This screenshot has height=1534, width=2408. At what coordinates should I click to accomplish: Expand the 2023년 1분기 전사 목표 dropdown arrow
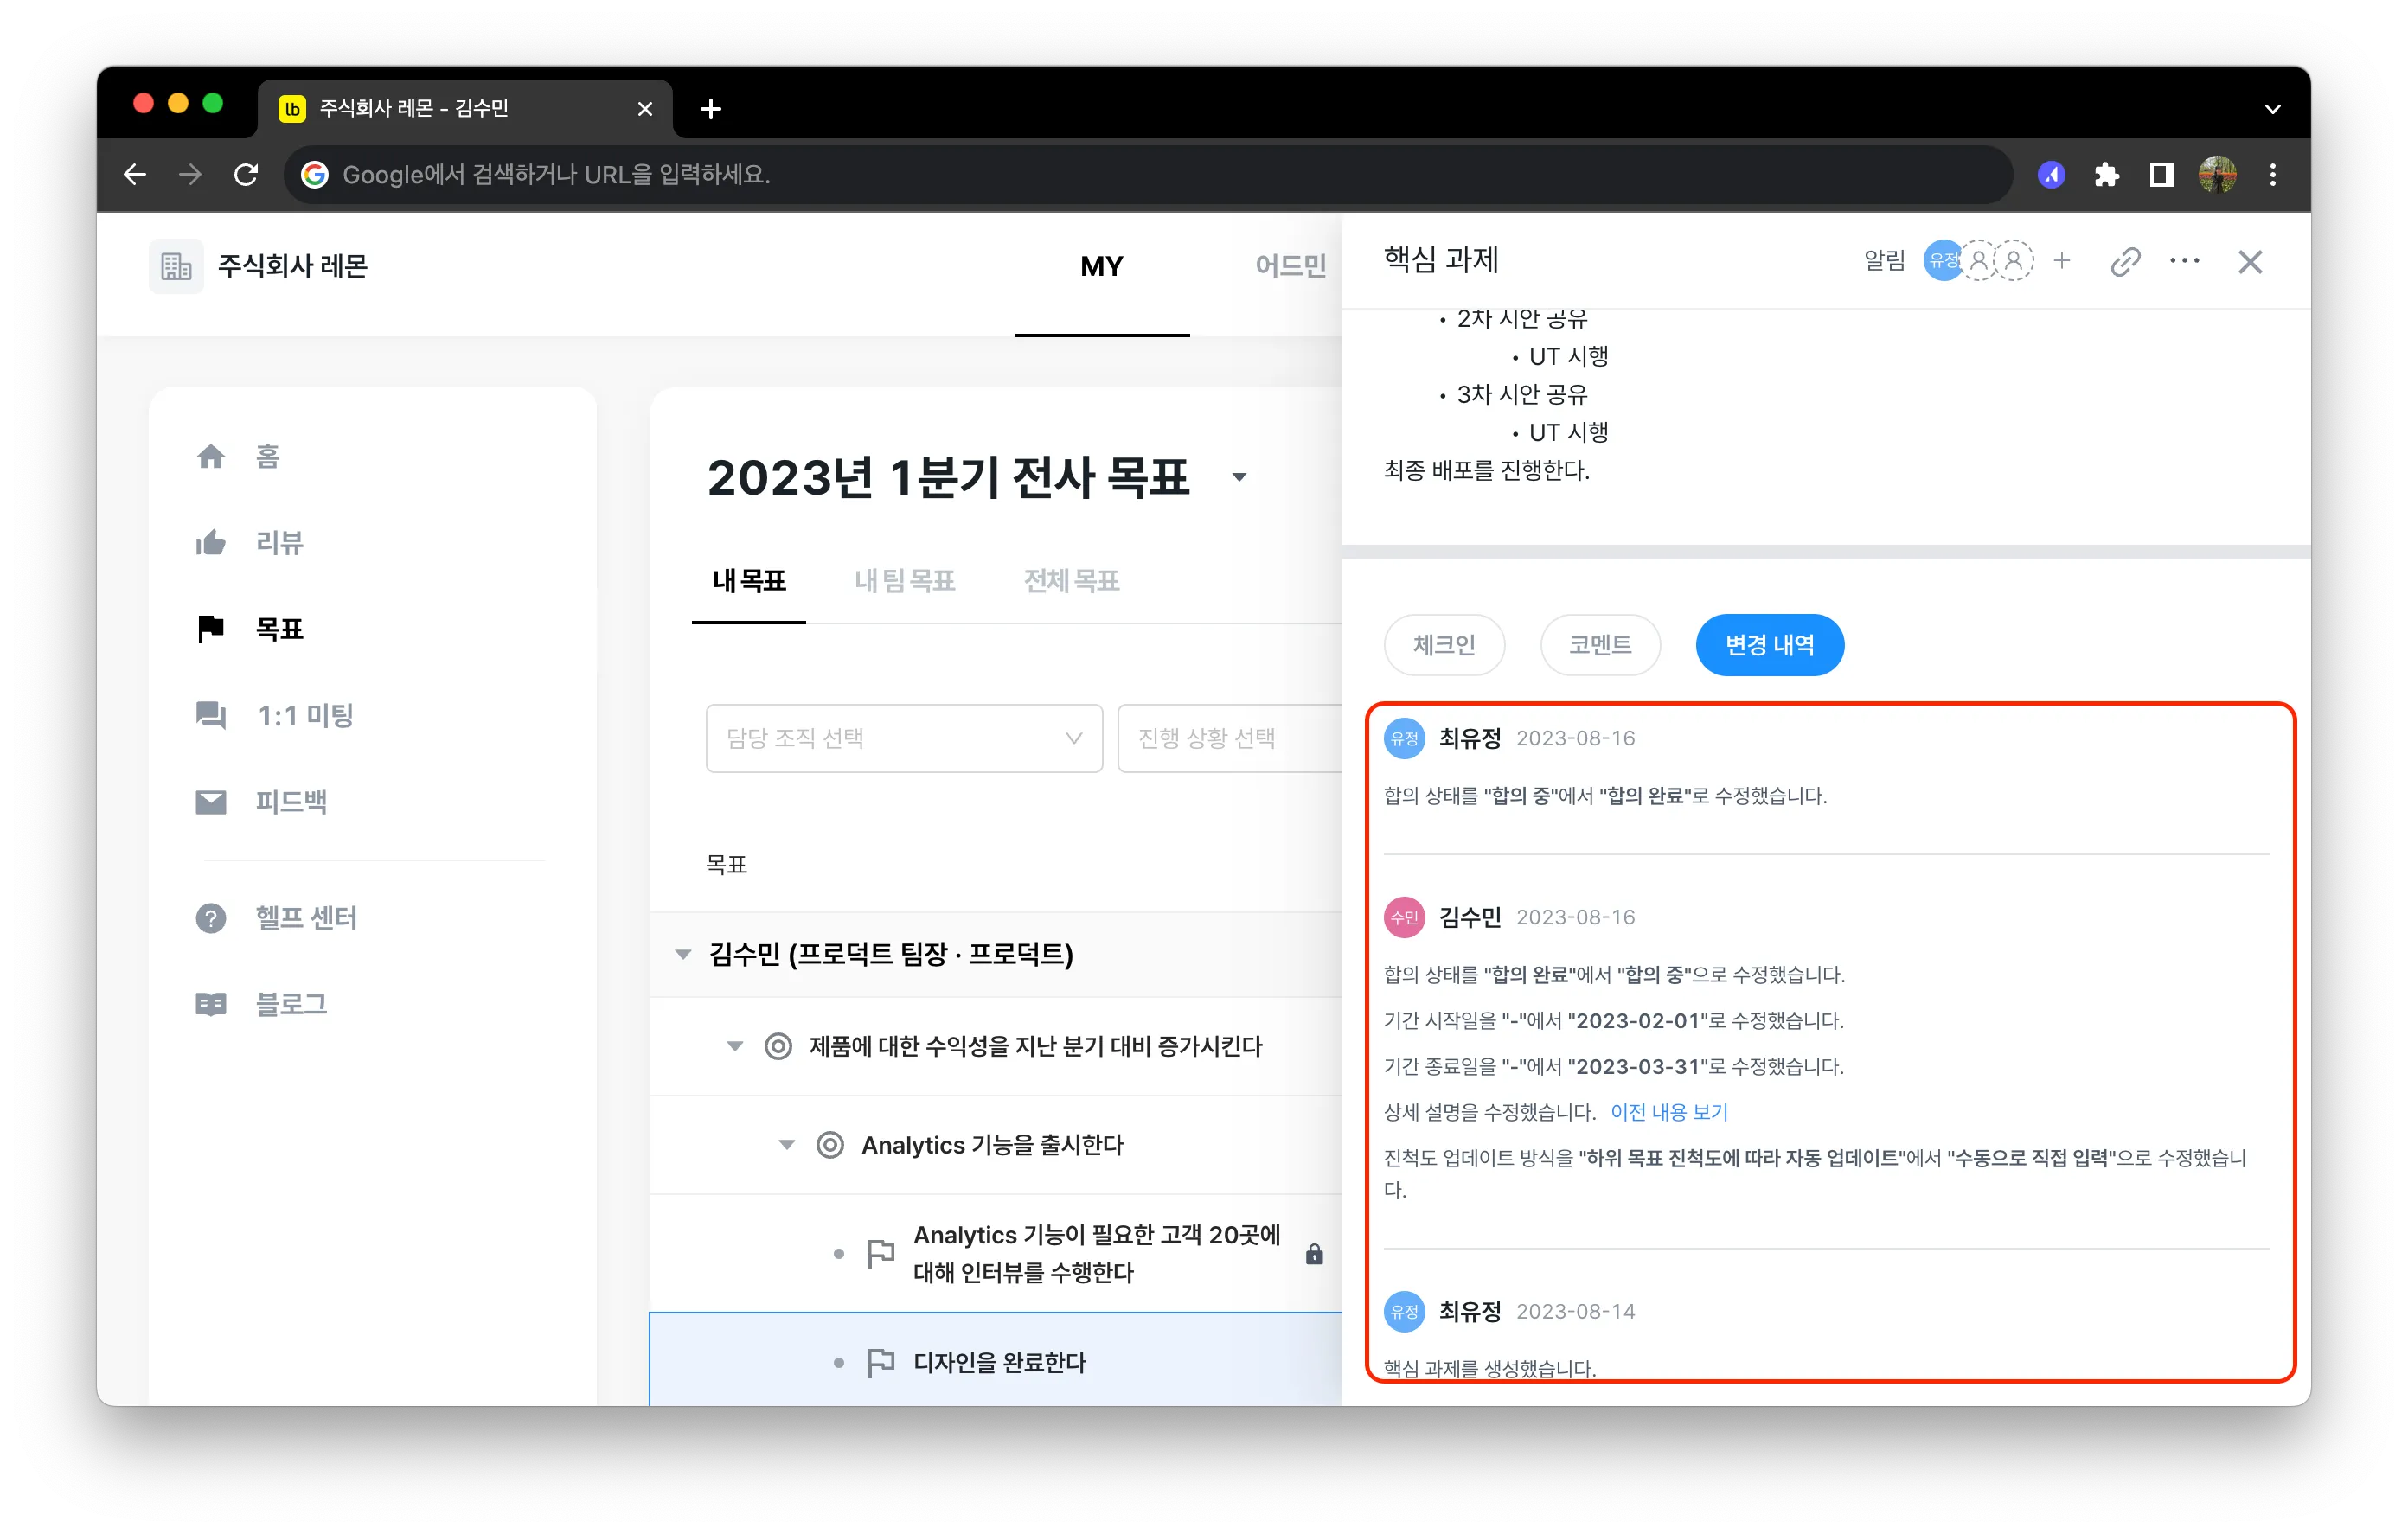tap(1239, 478)
